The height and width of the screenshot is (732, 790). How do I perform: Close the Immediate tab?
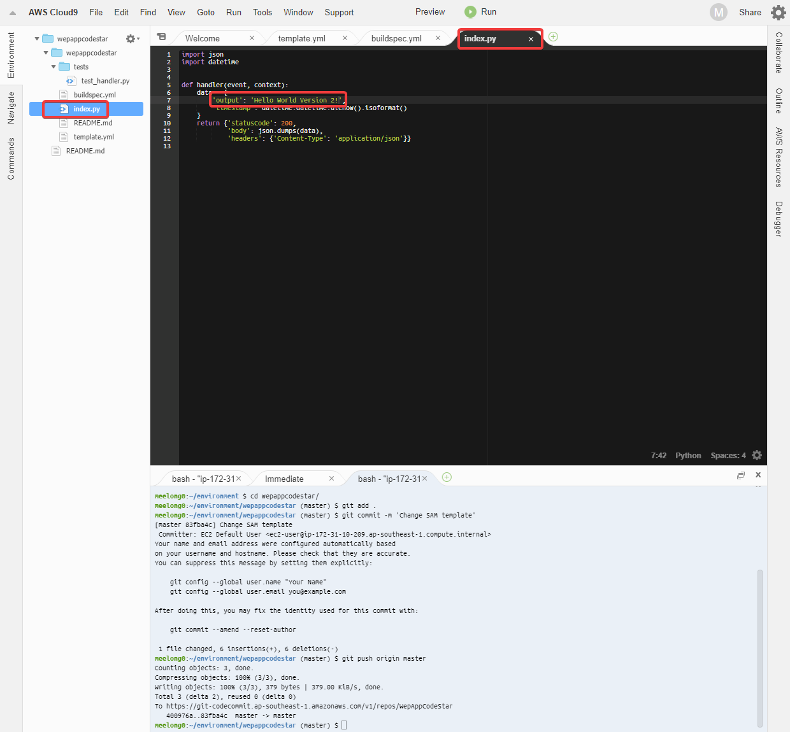click(x=331, y=479)
